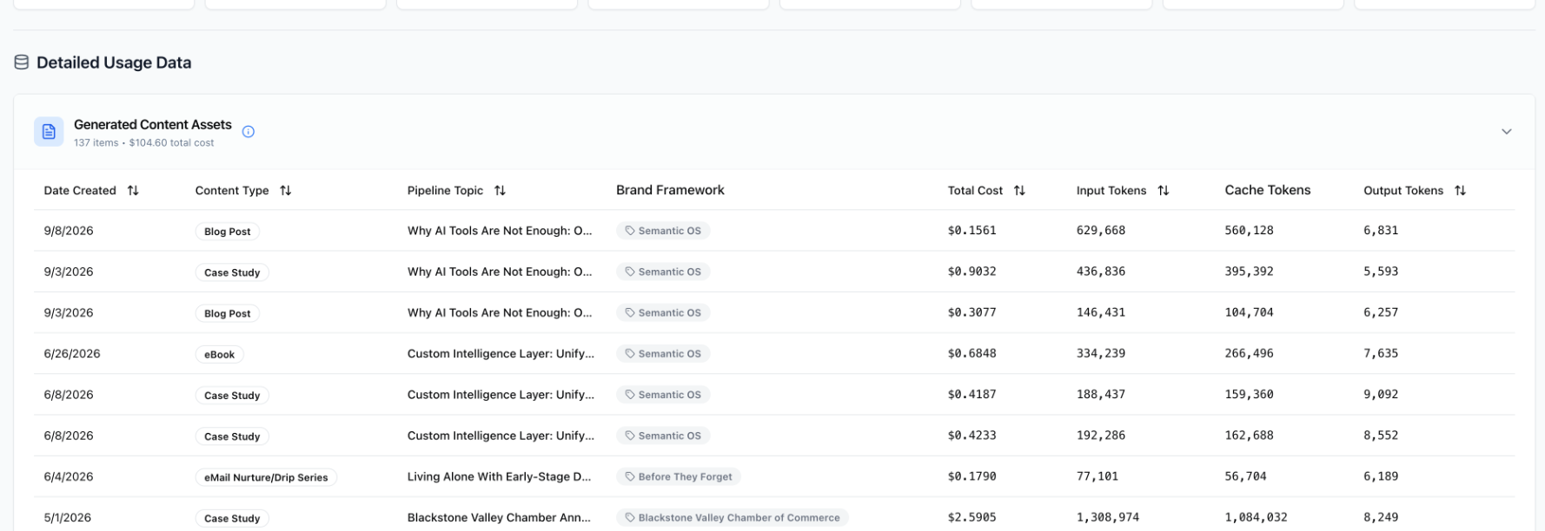Click the 104,704 cache tokens value
The image size is (1545, 531).
coord(1250,312)
